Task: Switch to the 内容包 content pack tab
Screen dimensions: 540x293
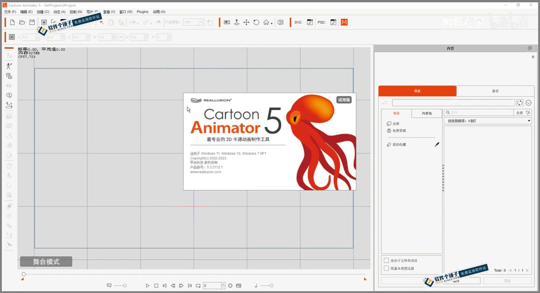Action: coord(427,113)
